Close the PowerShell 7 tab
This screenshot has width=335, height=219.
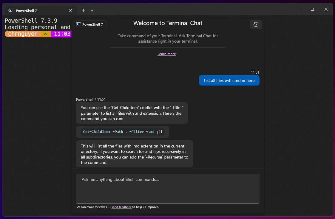(x=71, y=10)
